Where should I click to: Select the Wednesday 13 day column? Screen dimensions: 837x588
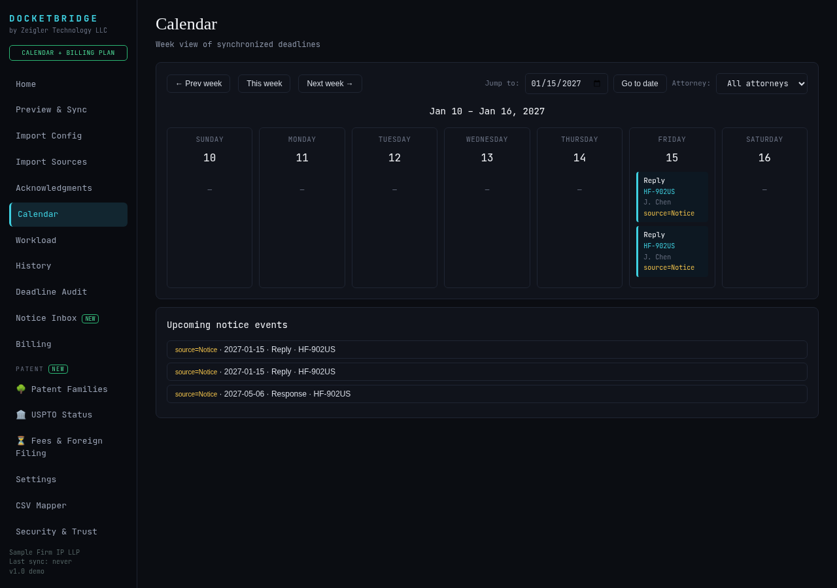point(487,208)
